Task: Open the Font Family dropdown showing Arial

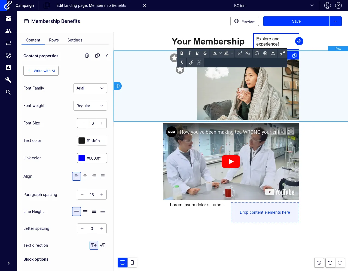Action: [x=90, y=88]
